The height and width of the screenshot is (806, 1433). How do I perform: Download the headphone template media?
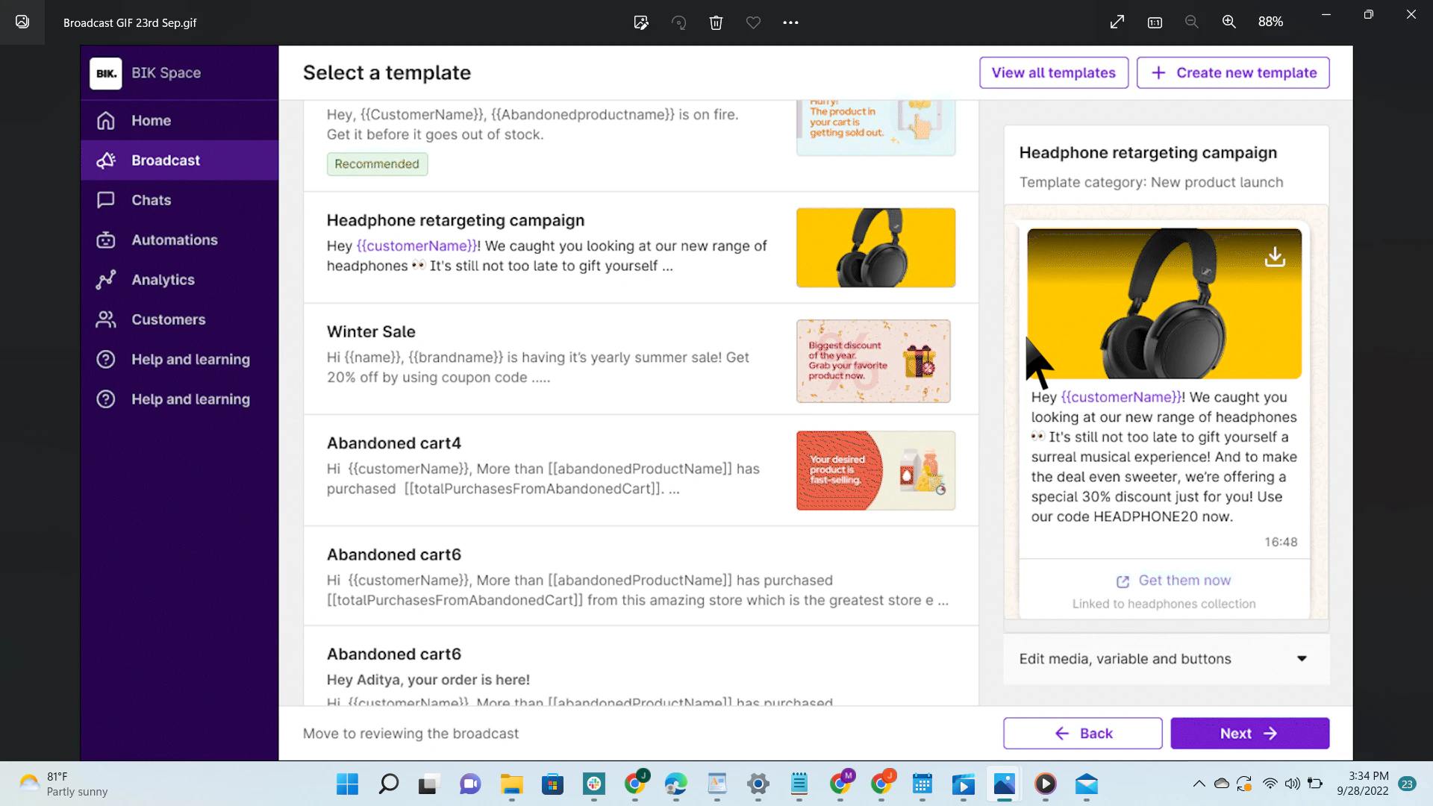point(1275,256)
